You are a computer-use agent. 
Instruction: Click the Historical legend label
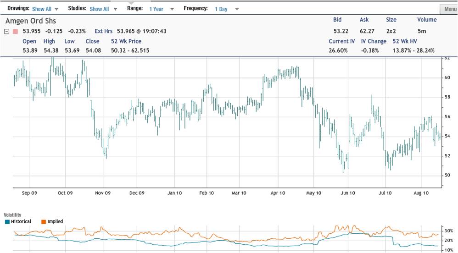tap(21, 221)
